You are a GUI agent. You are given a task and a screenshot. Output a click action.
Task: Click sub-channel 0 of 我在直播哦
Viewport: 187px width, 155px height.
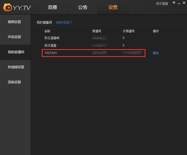[123, 38]
